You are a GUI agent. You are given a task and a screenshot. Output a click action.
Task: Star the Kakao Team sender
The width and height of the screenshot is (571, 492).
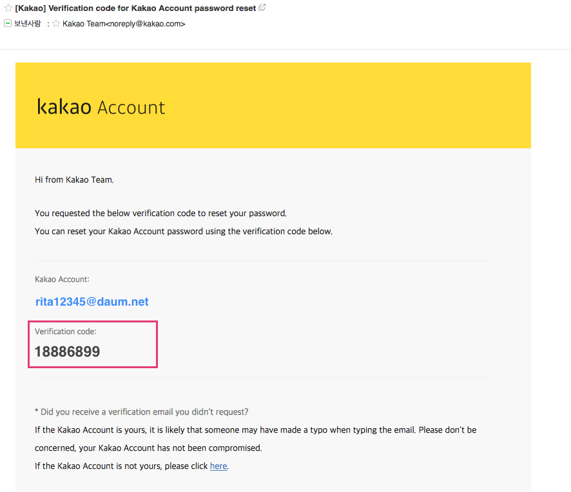pyautogui.click(x=56, y=24)
